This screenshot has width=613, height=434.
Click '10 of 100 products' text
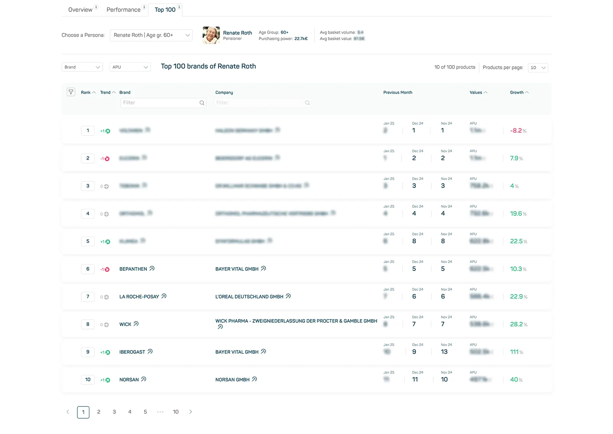[x=455, y=67]
